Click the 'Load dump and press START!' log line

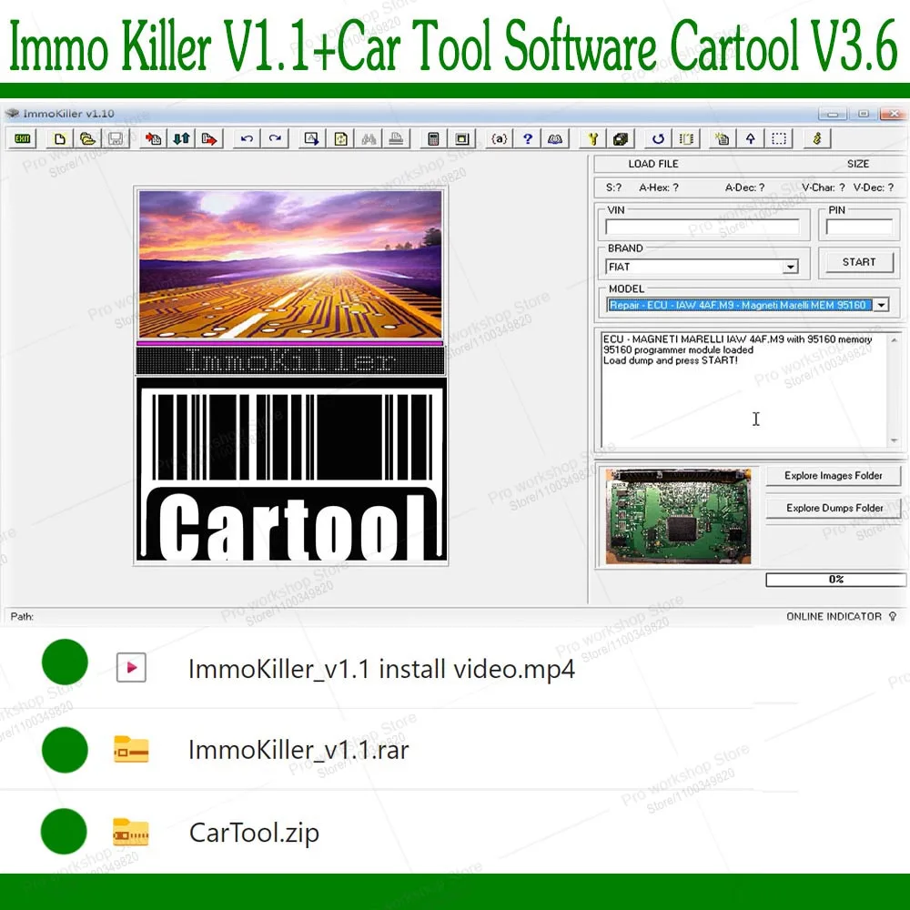pos(671,360)
